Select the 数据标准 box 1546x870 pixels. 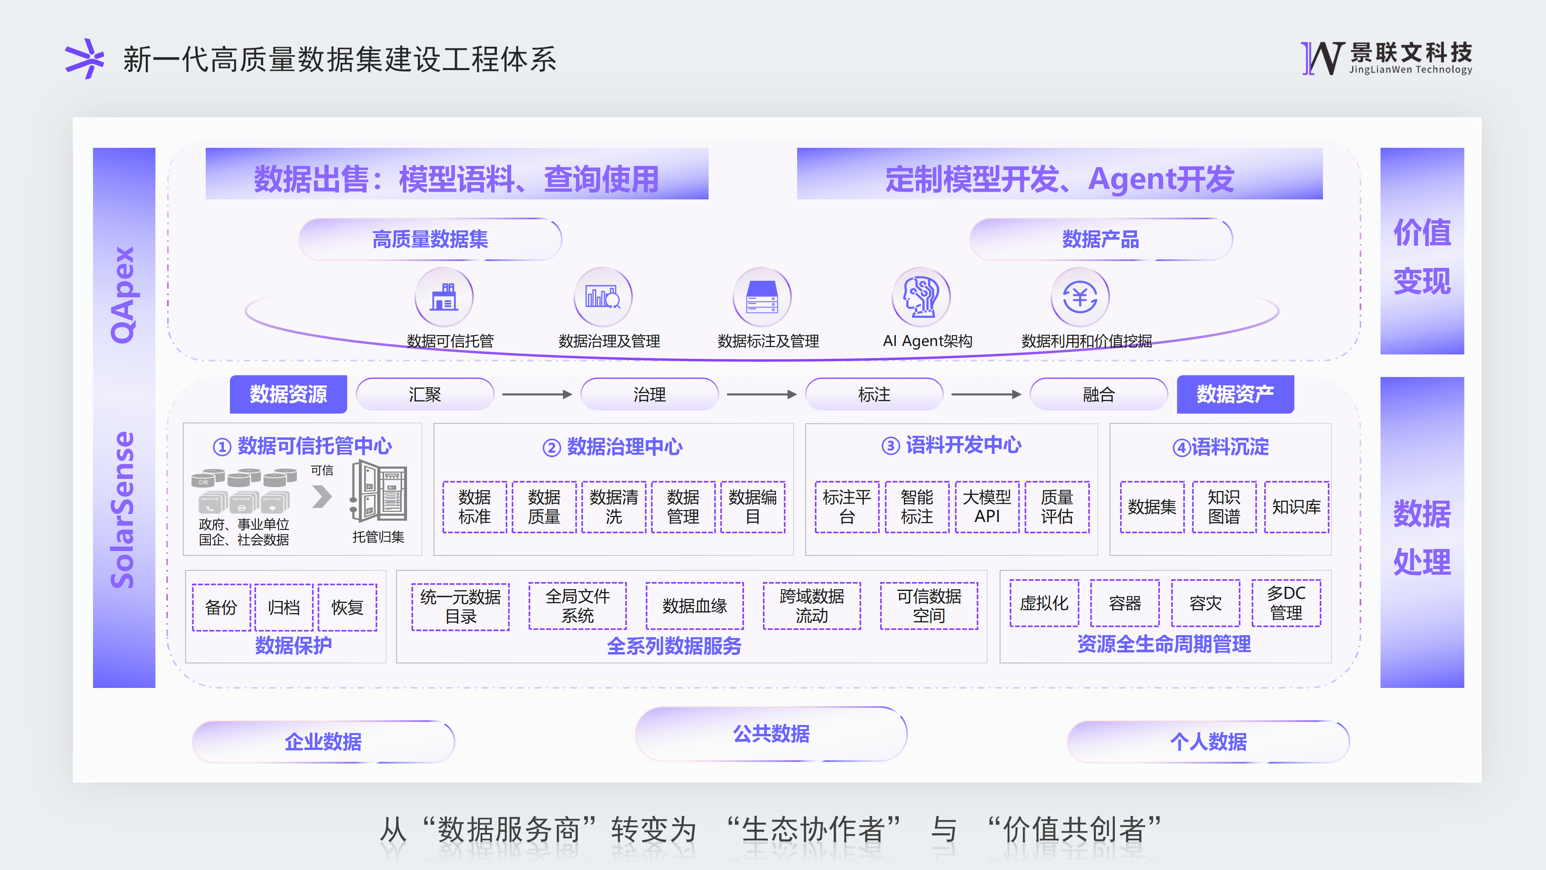tap(475, 507)
